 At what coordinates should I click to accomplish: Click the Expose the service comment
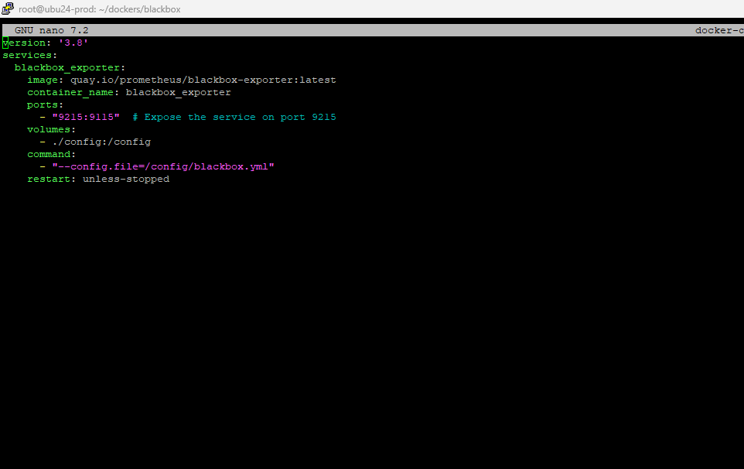pos(234,117)
